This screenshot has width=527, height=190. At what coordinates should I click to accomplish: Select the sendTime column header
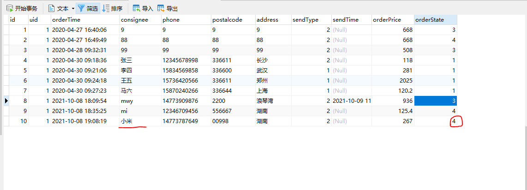point(352,20)
